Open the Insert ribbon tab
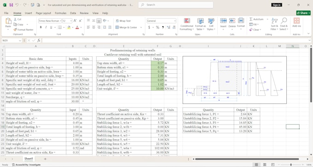 click(x=29, y=13)
